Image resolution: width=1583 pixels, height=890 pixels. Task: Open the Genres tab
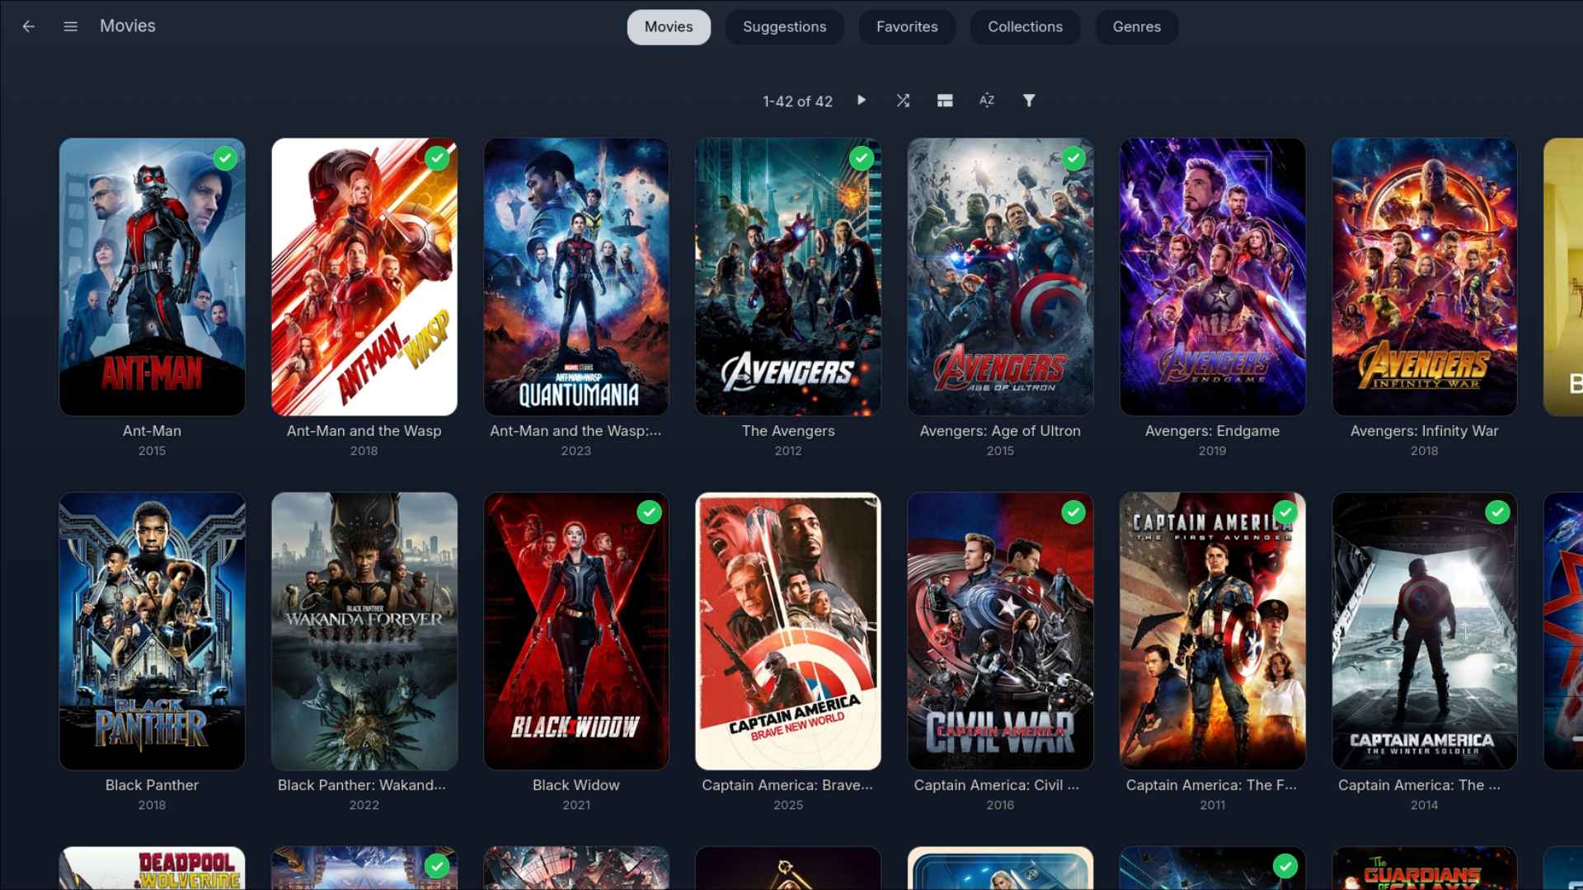[1136, 26]
